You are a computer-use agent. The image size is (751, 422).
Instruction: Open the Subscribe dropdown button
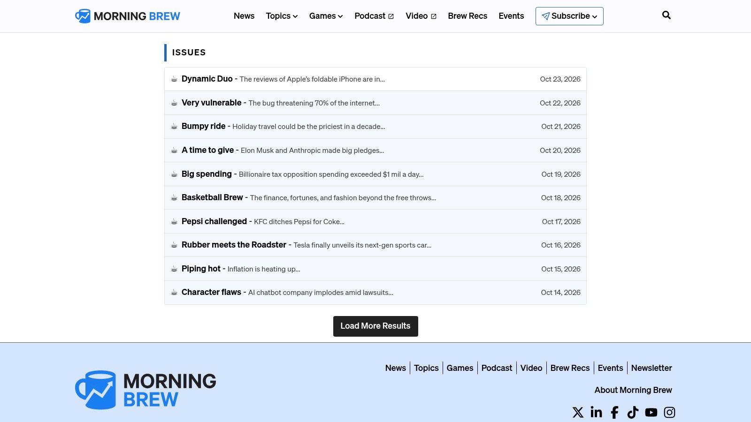pos(569,16)
